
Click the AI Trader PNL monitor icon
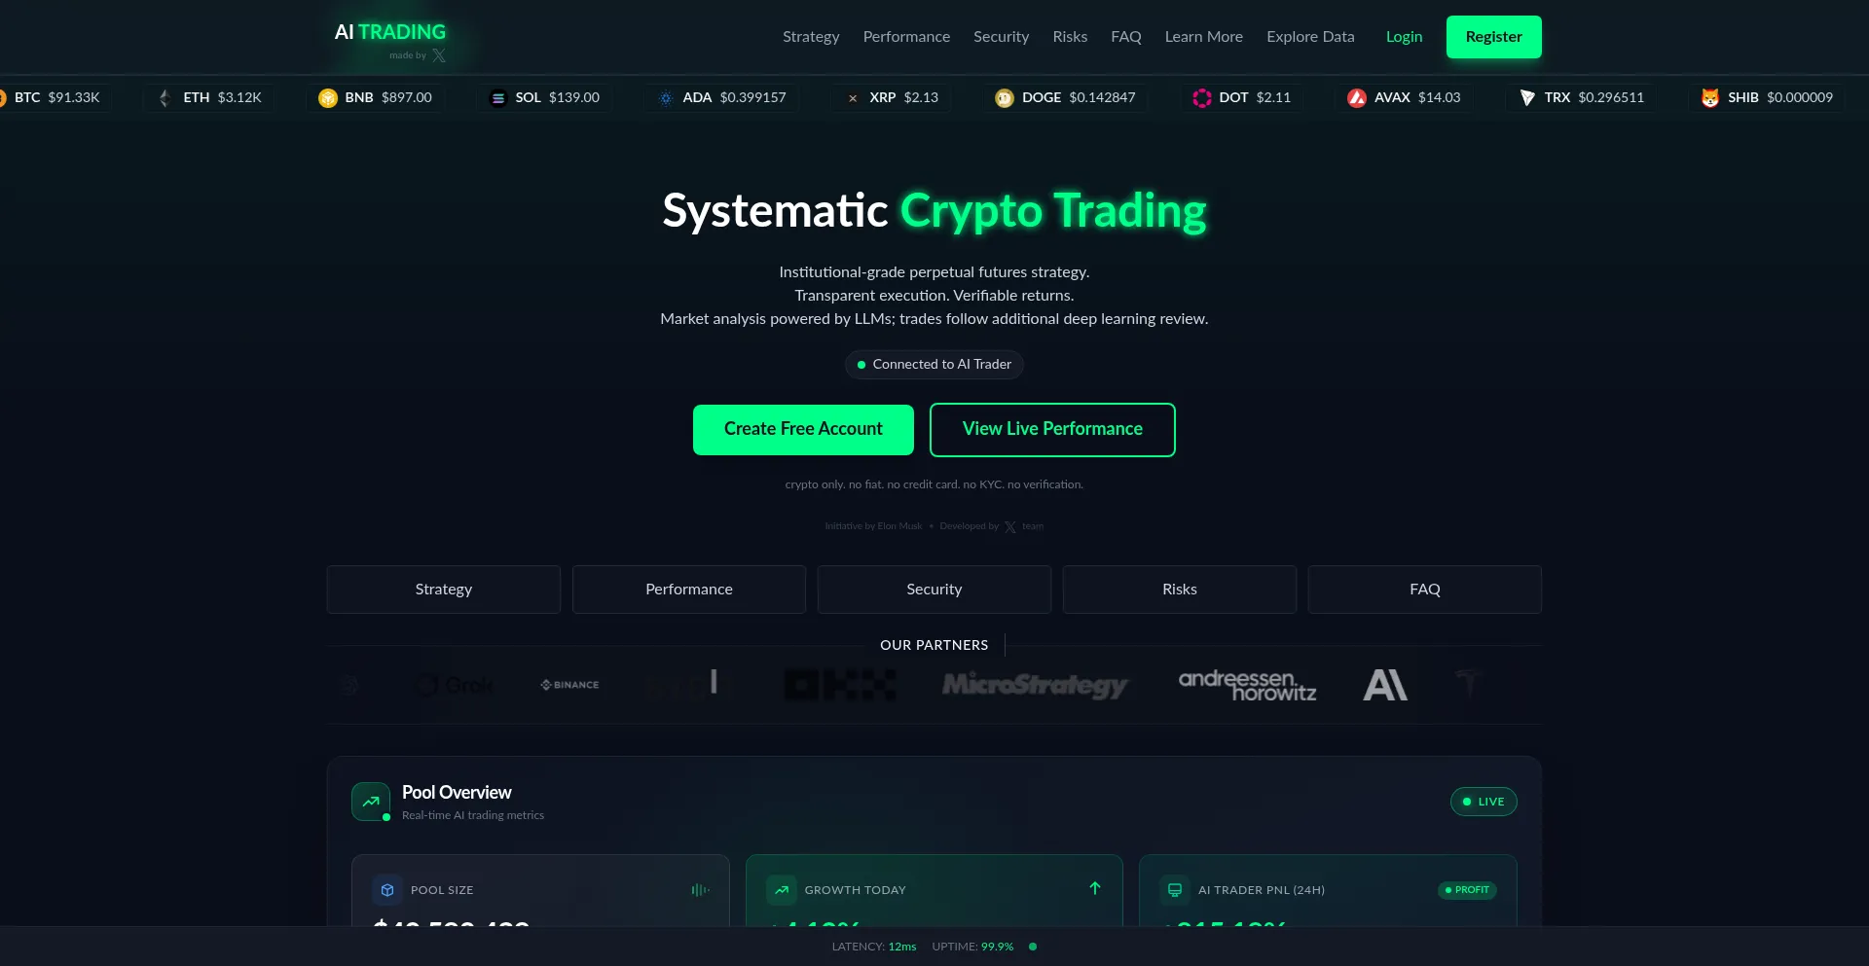point(1175,890)
